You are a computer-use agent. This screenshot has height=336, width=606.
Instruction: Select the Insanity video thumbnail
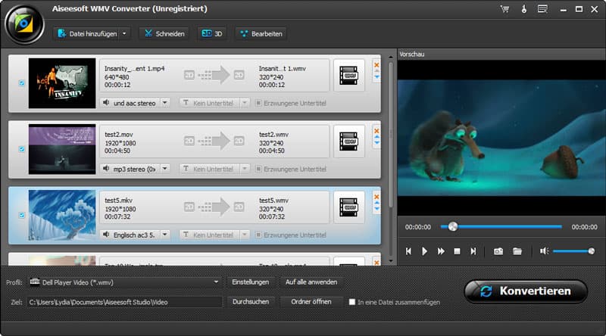62,83
